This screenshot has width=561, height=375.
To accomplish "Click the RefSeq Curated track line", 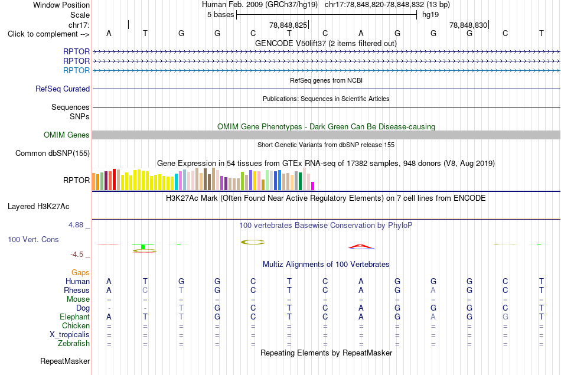I will (x=327, y=89).
